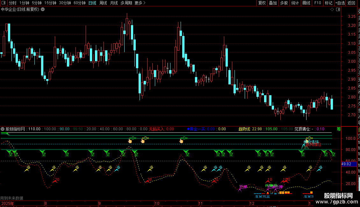
Task: Click the 叠加 overlay button
Action: click(273, 3)
